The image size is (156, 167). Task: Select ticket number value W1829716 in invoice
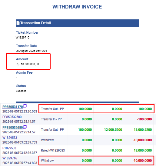pyautogui.click(x=22, y=38)
